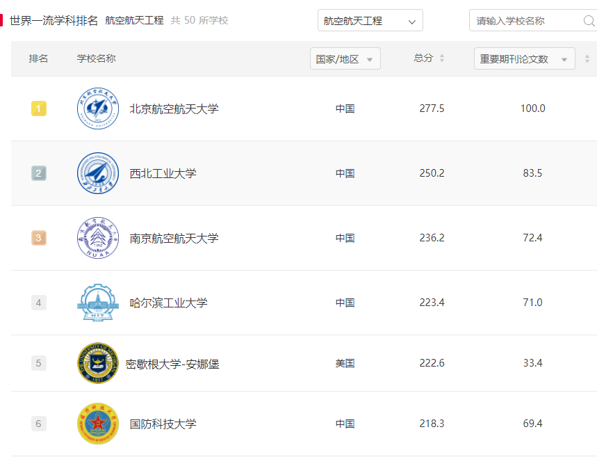The height and width of the screenshot is (457, 597).
Task: Click the rank 6 badge
Action: pos(38,424)
